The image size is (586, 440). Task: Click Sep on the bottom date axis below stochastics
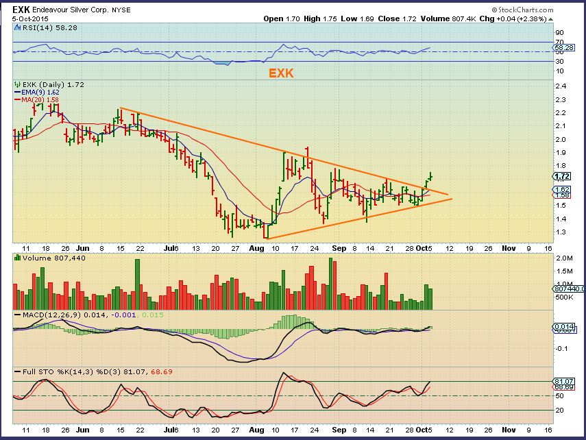coord(339,430)
